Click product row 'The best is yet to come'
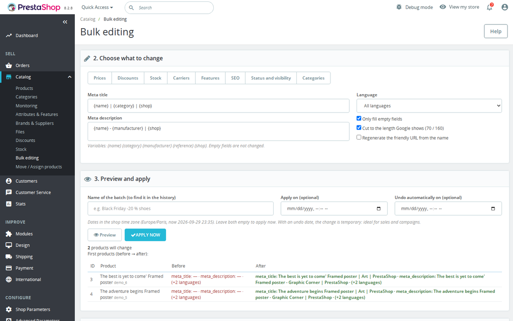The width and height of the screenshot is (513, 321). 295,279
